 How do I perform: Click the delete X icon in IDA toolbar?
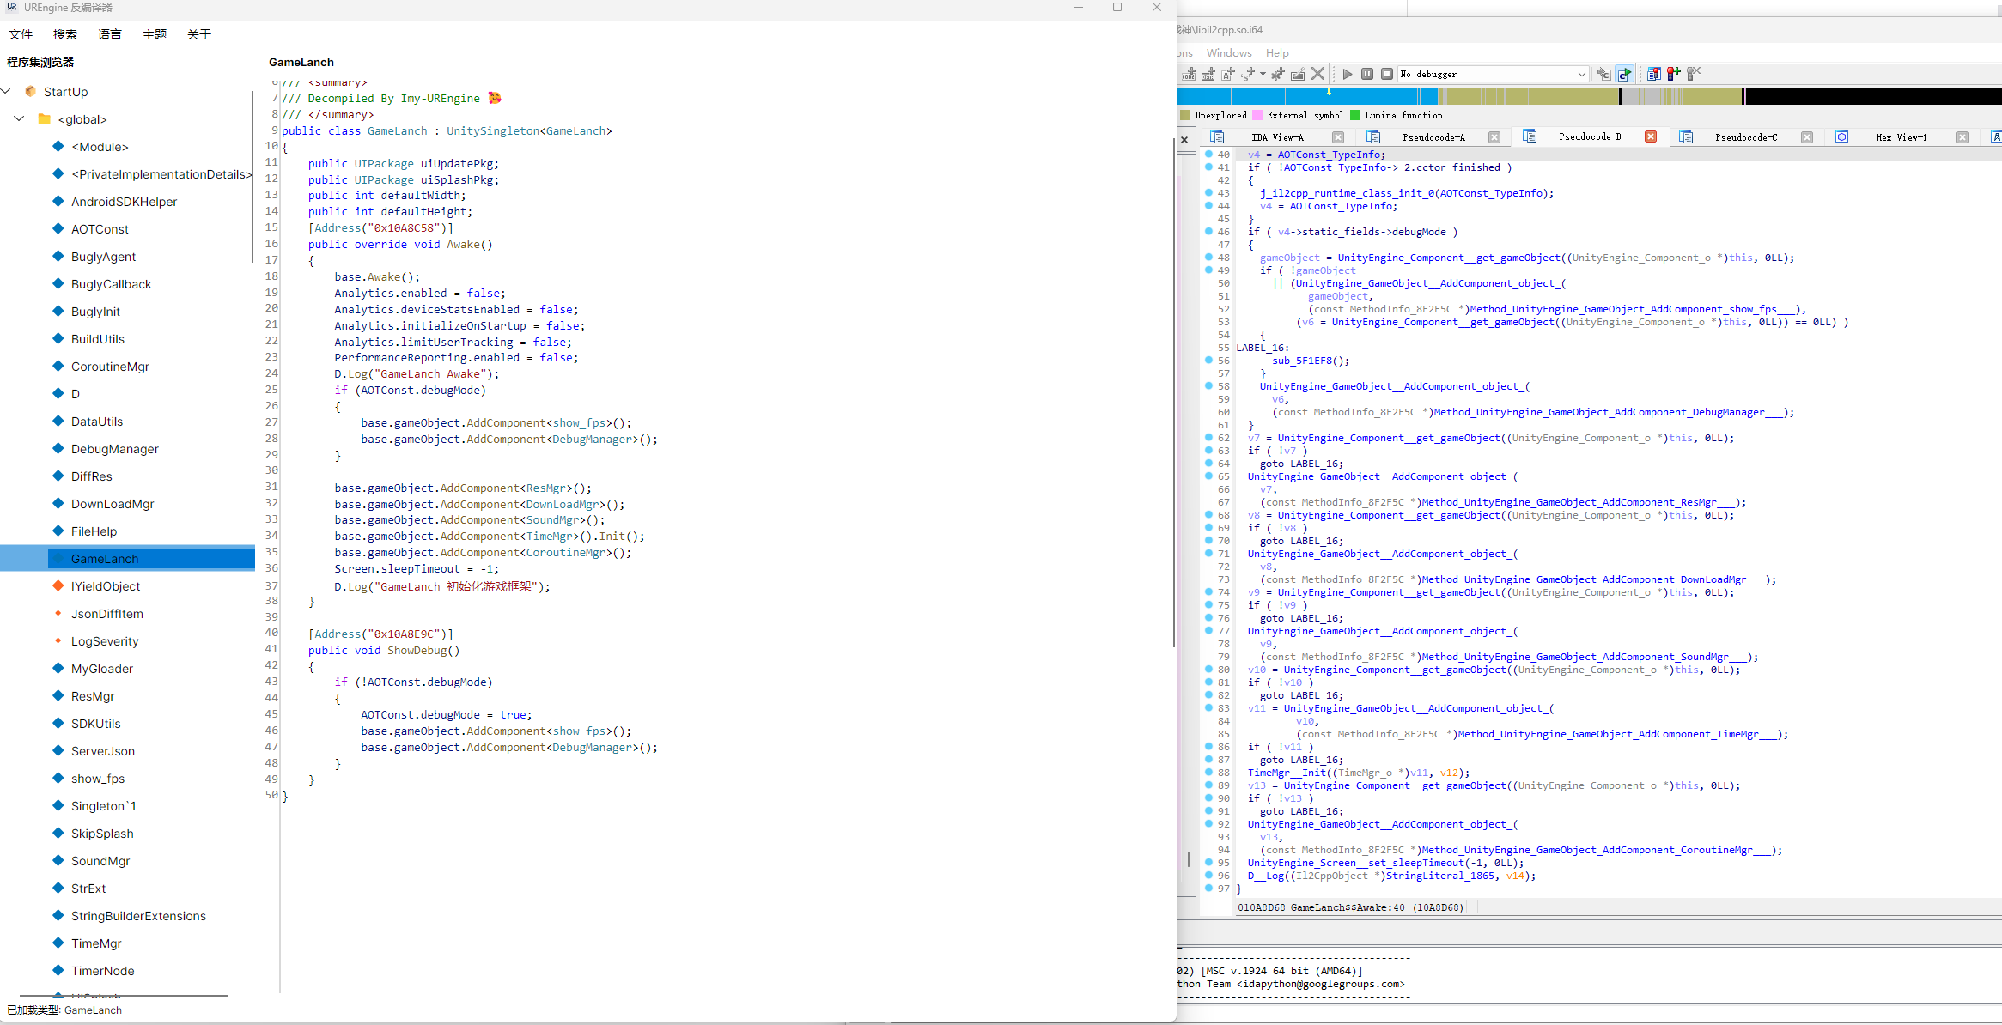point(1318,74)
